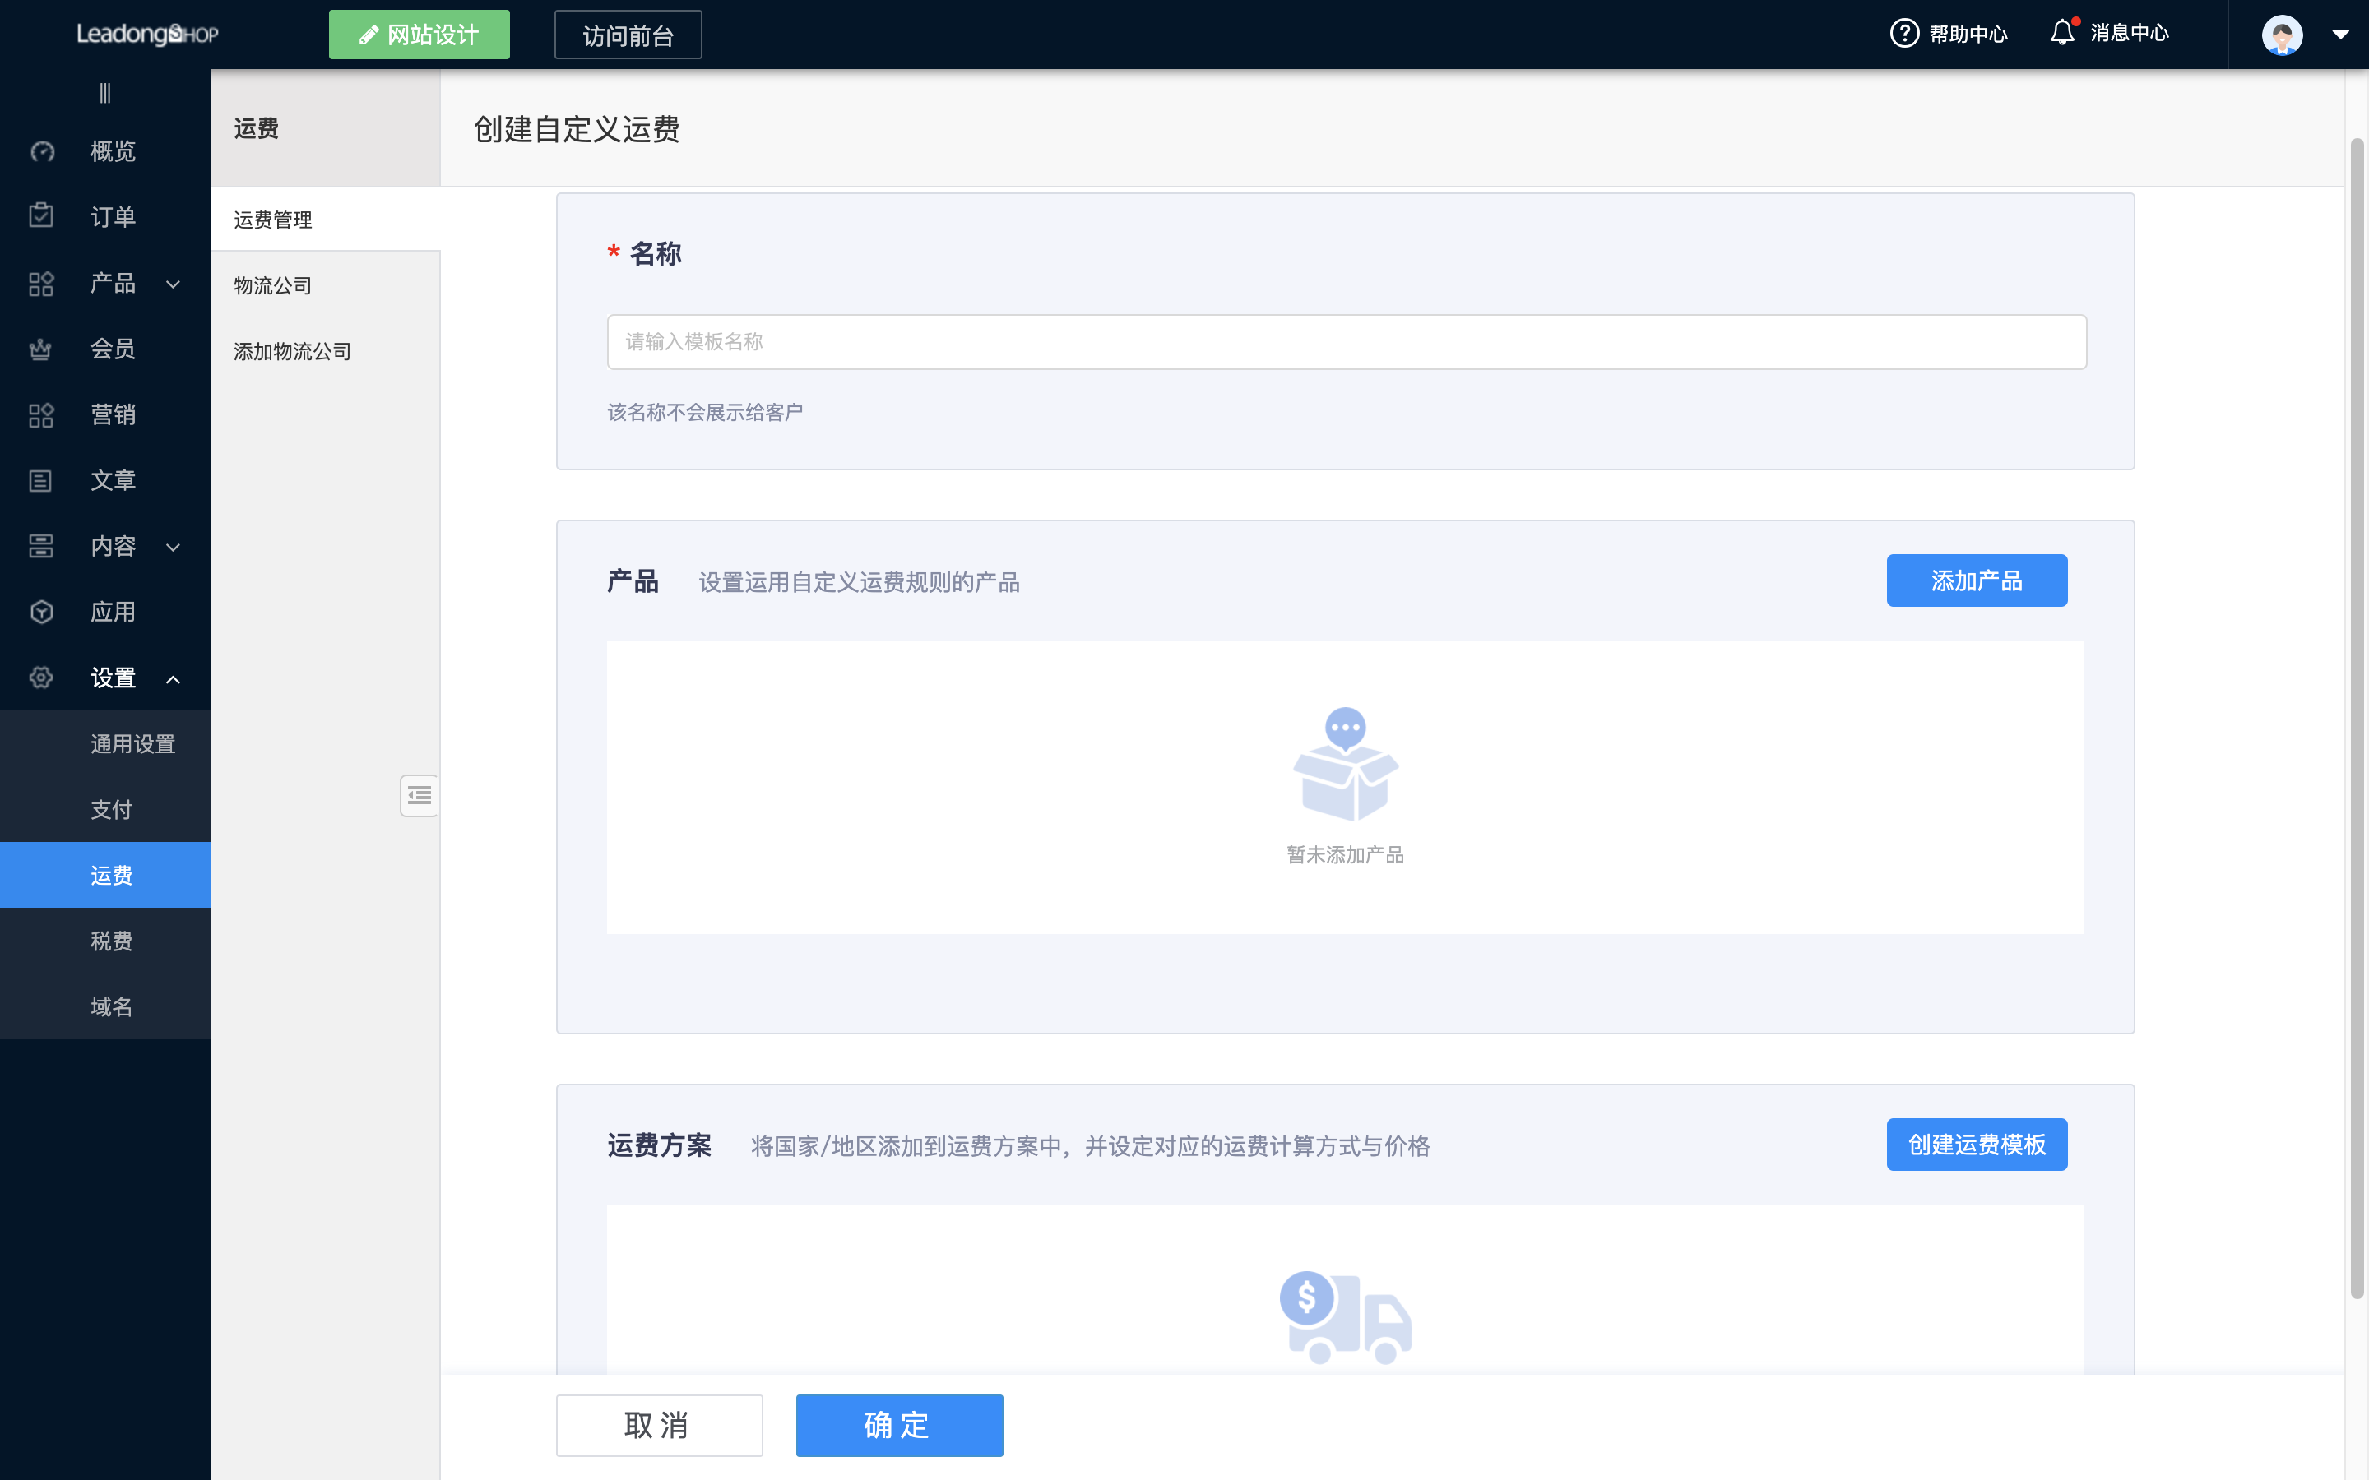
Task: Expand the 内容 sidebar menu
Action: [x=174, y=547]
